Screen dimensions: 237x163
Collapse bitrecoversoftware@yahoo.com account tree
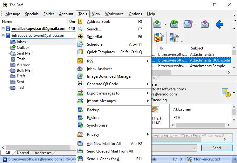(x=3, y=36)
